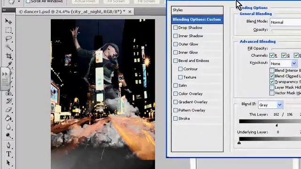Open the Blend Mode dropdown
The width and height of the screenshot is (301, 169).
pos(285,22)
